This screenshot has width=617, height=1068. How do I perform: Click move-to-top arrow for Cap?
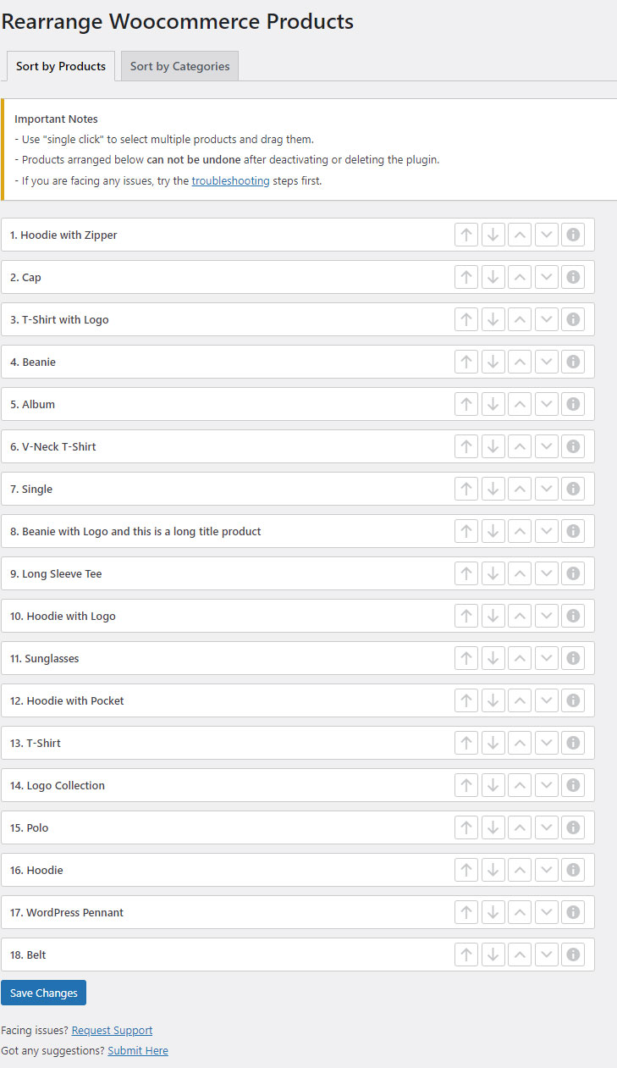pos(466,277)
